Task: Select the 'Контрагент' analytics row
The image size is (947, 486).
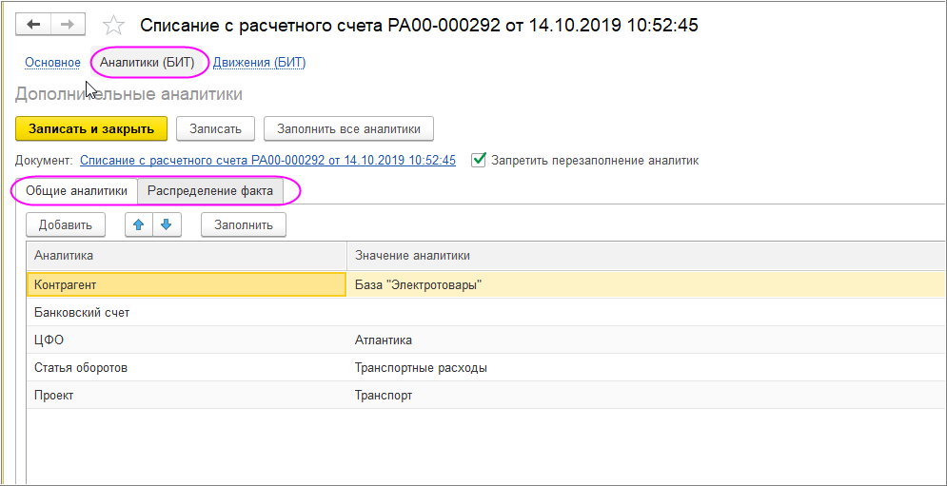Action: pos(186,284)
